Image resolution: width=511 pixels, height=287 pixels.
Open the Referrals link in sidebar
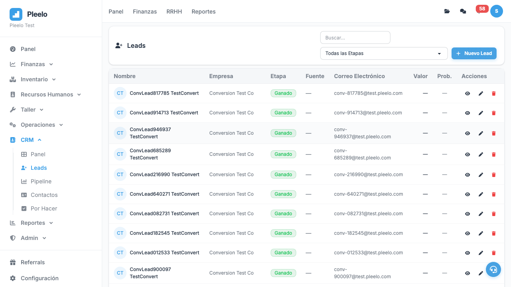pos(33,262)
